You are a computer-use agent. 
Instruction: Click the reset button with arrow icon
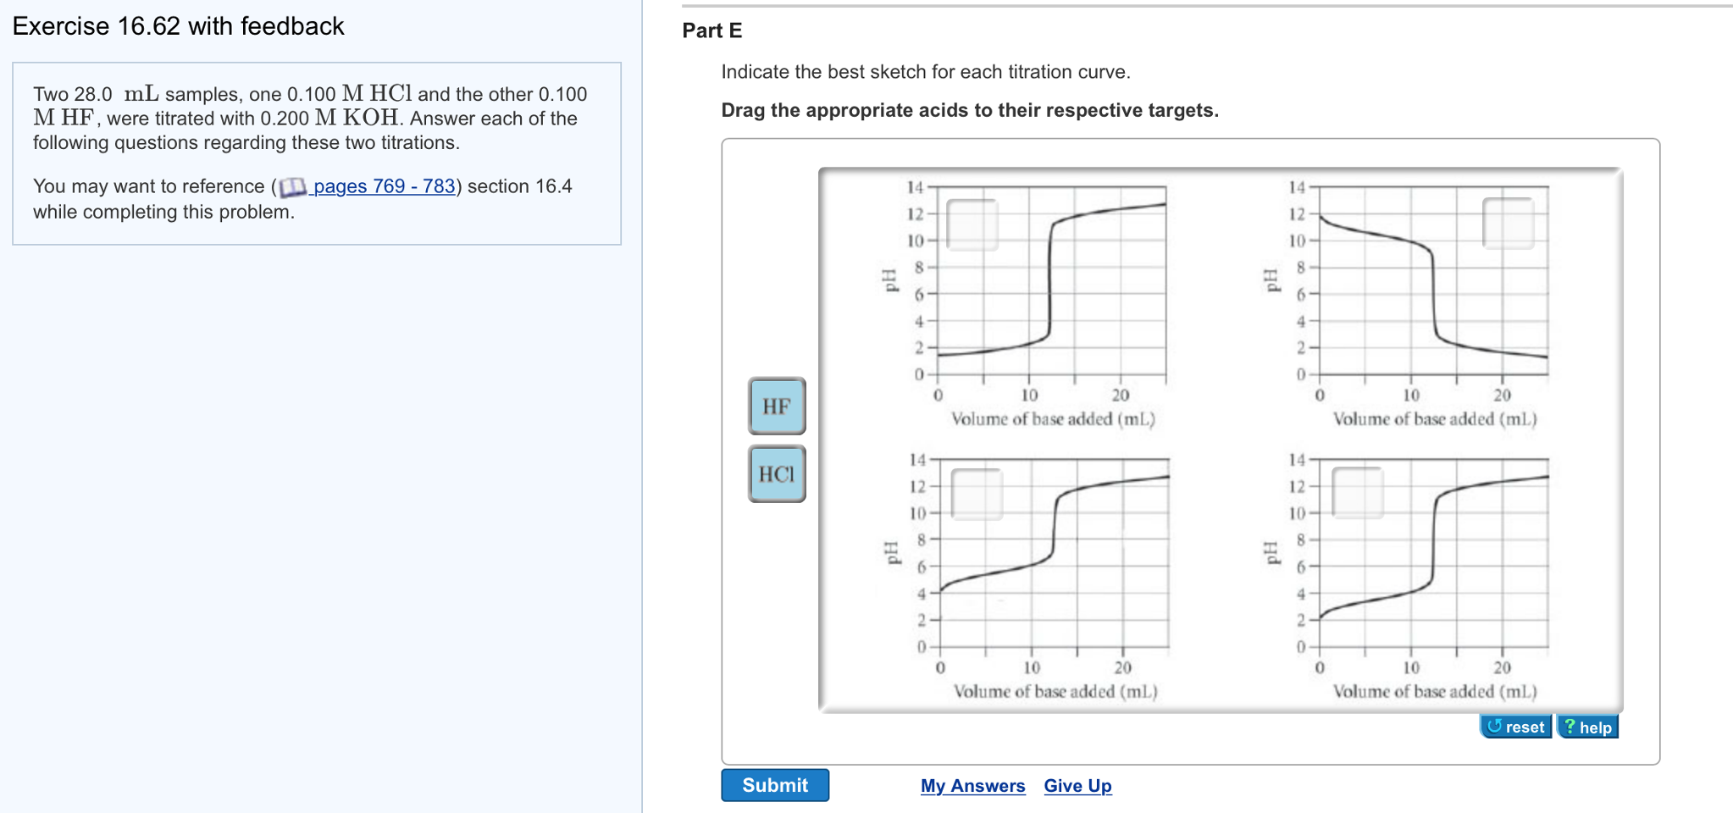[1515, 727]
